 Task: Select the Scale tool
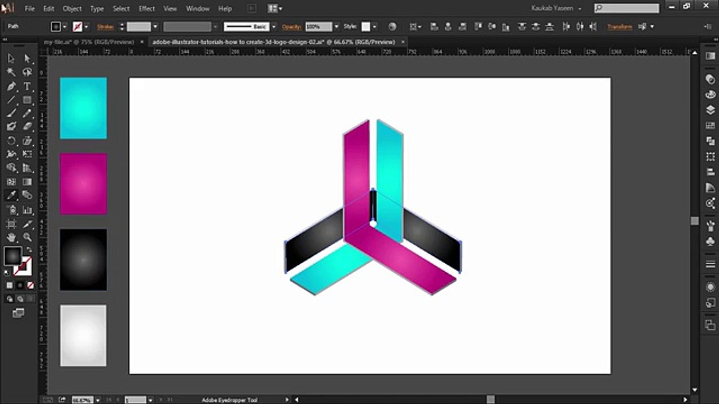pyautogui.click(x=27, y=141)
